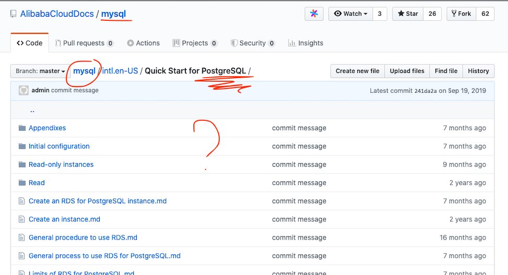Open the Initial configuration folder
Image resolution: width=508 pixels, height=275 pixels.
59,146
